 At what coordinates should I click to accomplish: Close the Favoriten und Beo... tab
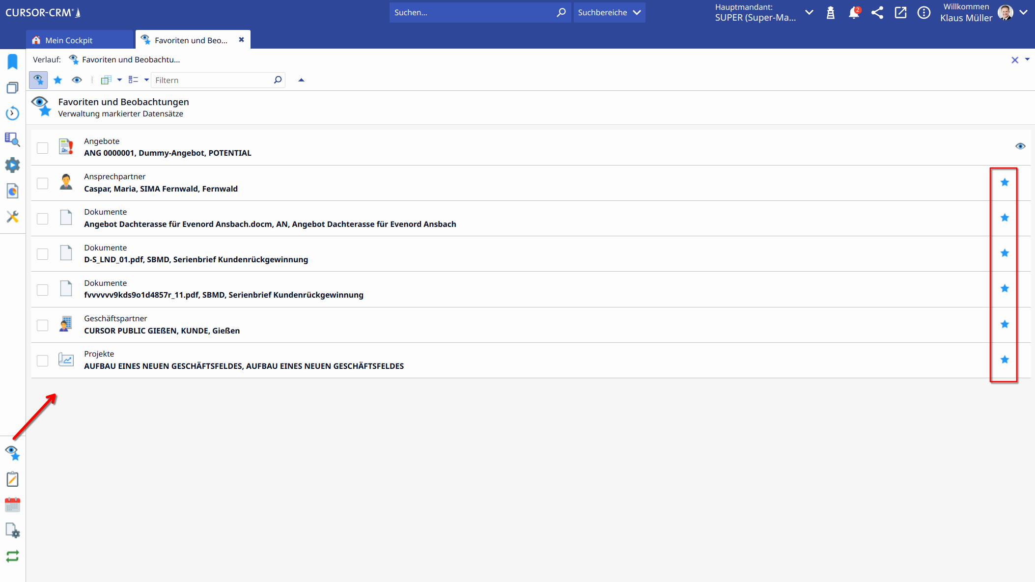[x=241, y=40]
